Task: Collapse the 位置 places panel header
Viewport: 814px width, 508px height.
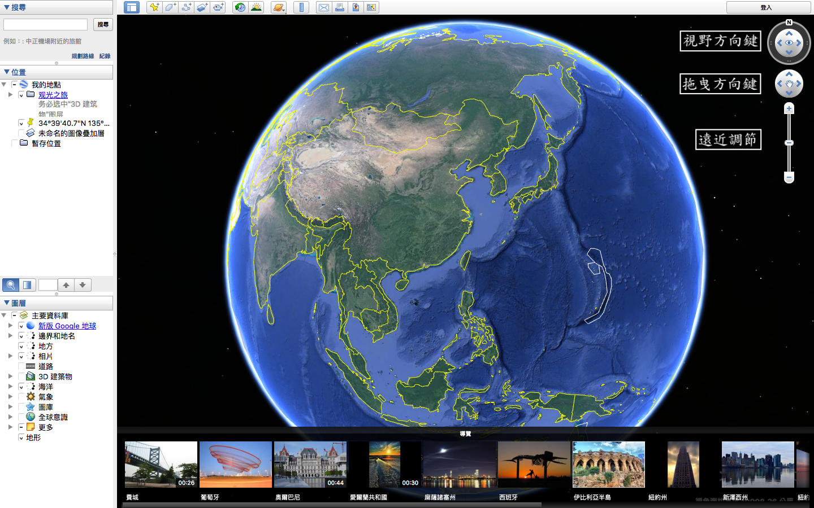Action: coord(57,72)
